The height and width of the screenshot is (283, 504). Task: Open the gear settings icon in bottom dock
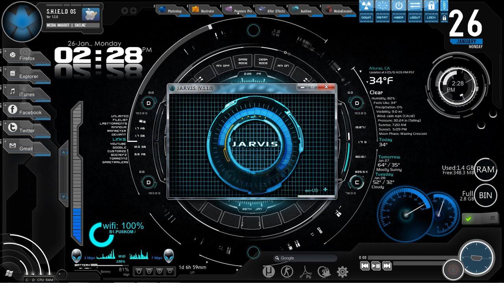pos(343,272)
